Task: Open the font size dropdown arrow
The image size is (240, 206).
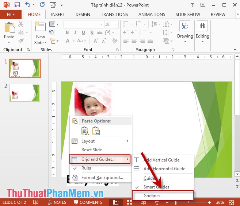Action: 116,24
